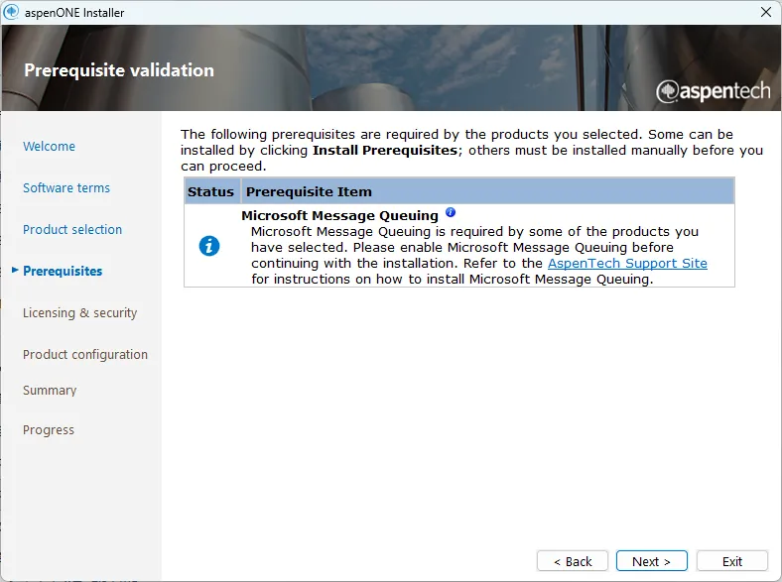782x582 pixels.
Task: Click the Exit button
Action: pos(732,561)
